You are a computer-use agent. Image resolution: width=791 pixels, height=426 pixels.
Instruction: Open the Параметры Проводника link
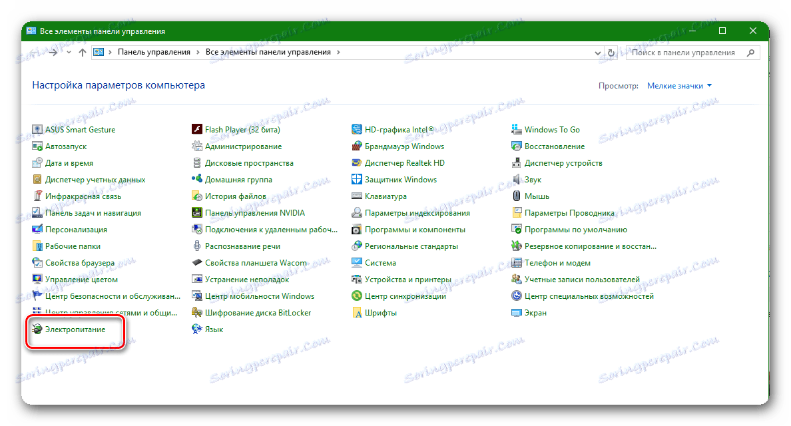point(569,213)
